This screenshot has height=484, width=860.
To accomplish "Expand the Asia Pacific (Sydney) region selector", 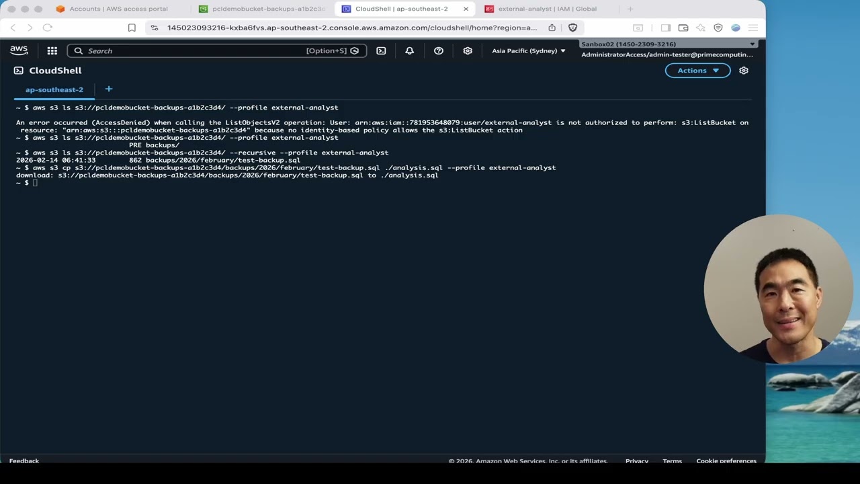I will point(529,50).
